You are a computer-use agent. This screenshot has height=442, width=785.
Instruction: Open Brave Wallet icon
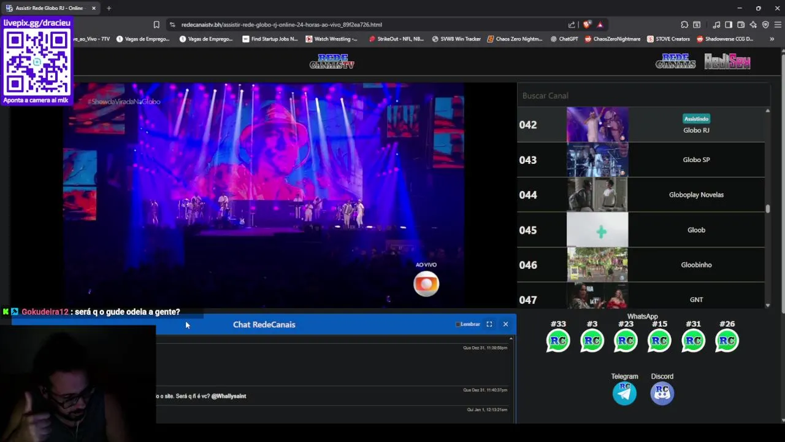pos(741,25)
